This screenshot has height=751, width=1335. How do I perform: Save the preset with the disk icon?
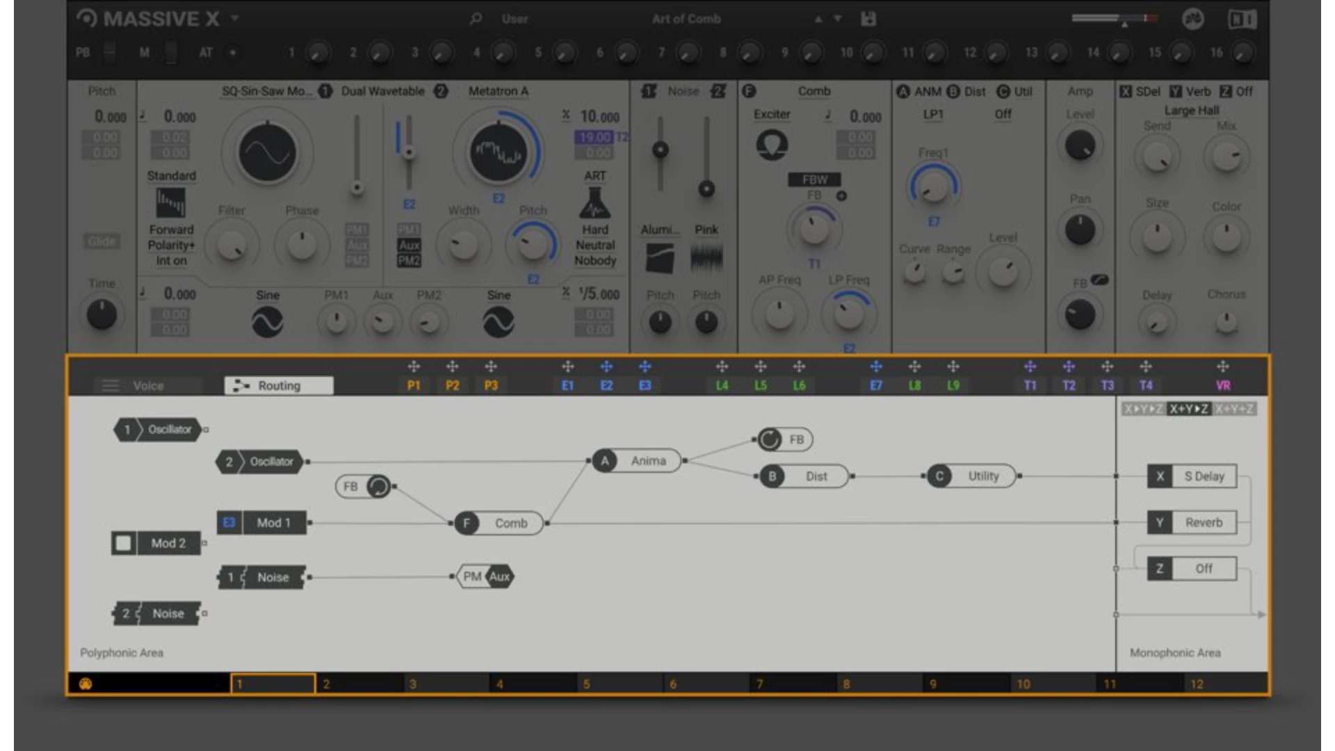(868, 19)
